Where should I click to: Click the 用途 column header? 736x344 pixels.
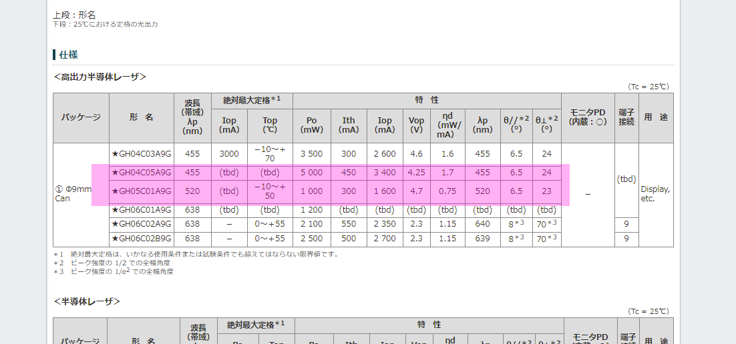click(x=656, y=117)
